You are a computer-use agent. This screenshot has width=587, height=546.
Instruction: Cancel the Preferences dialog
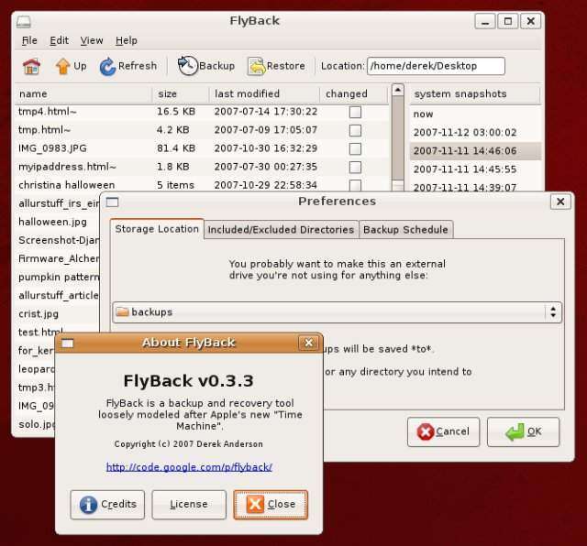[443, 431]
